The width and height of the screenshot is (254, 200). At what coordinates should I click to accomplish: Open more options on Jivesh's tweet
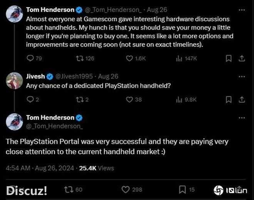242,77
